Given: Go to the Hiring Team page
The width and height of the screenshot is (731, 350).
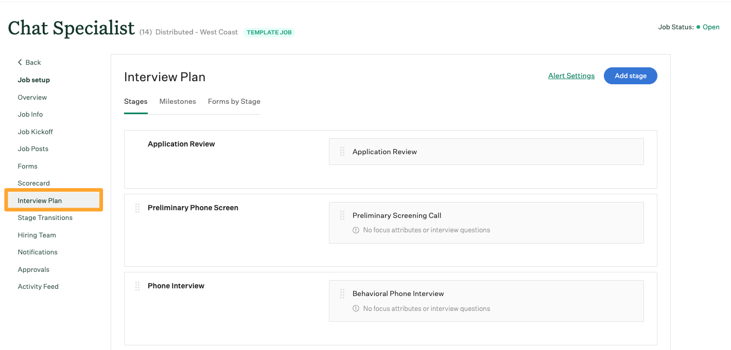Looking at the screenshot, I should click(x=37, y=235).
